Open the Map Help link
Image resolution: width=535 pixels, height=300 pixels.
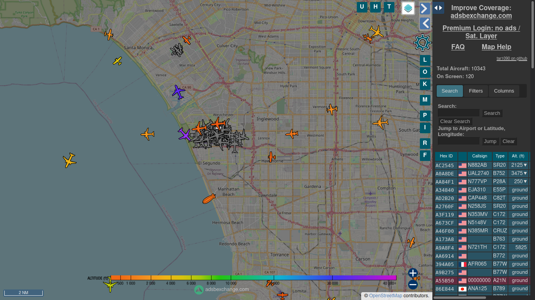tap(496, 47)
